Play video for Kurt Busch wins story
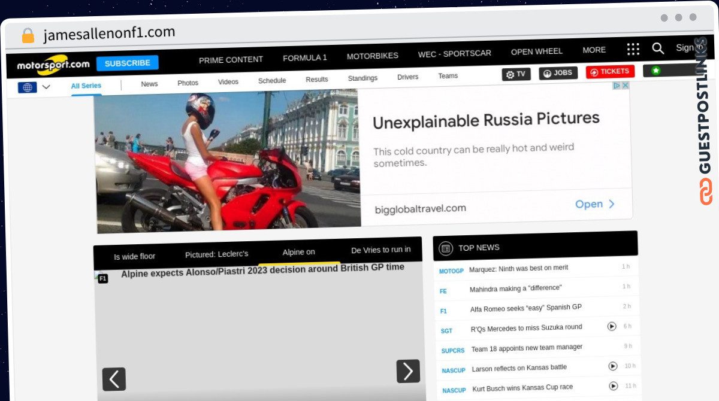Image resolution: width=719 pixels, height=401 pixels. click(614, 386)
